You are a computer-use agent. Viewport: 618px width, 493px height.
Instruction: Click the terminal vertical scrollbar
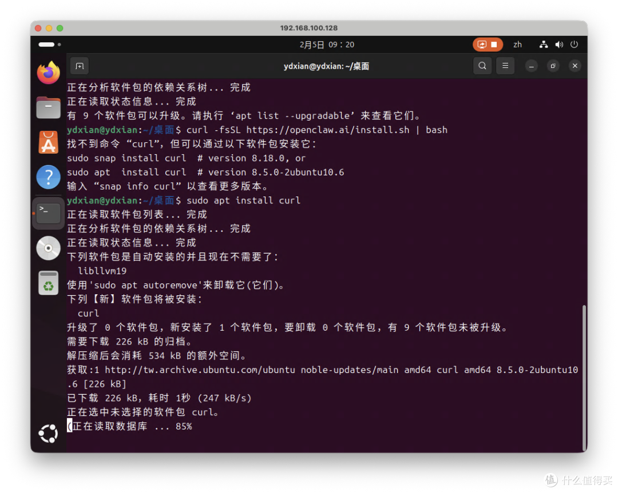pos(584,378)
